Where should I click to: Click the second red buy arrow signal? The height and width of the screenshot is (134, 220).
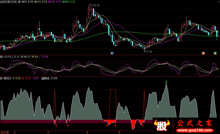[x=68, y=126]
